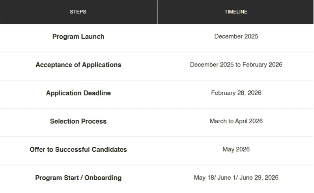
Task: Click the Program Launch timeline cell
Action: pyautogui.click(x=236, y=36)
